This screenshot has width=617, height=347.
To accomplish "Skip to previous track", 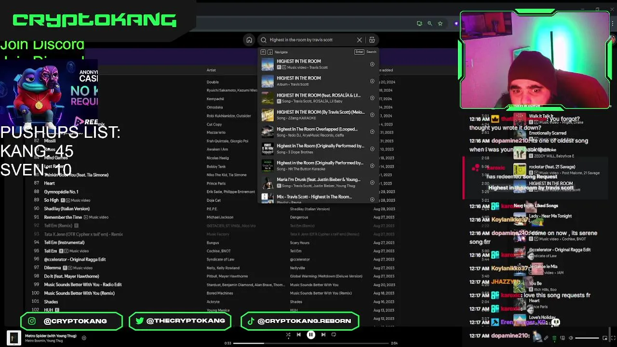I will tap(298, 334).
